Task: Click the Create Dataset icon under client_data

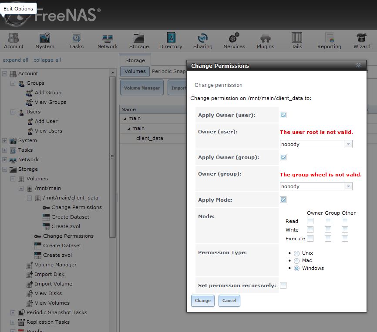Action: (x=46, y=217)
